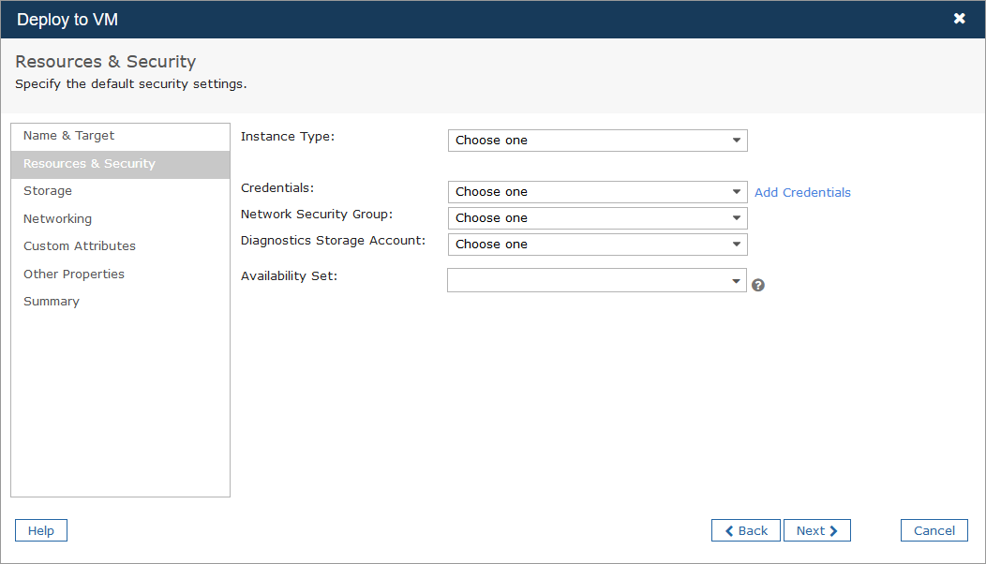This screenshot has width=986, height=564.
Task: Click the Instance Type label
Action: (x=288, y=137)
